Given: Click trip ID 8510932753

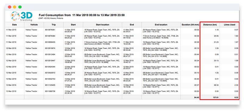Looking at the screenshot, I should tap(50, 79).
